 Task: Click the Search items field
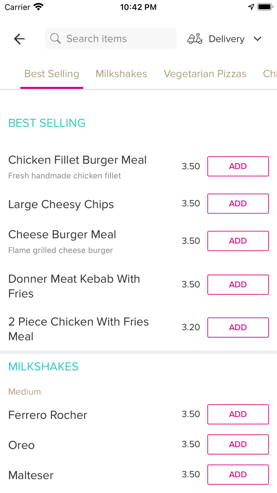(115, 39)
